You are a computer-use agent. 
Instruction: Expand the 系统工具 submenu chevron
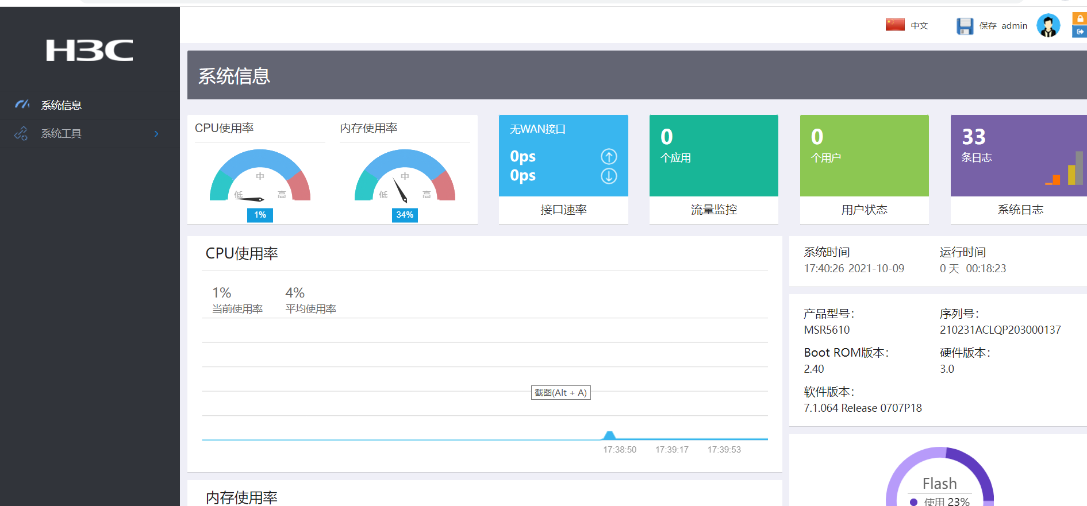tap(156, 134)
